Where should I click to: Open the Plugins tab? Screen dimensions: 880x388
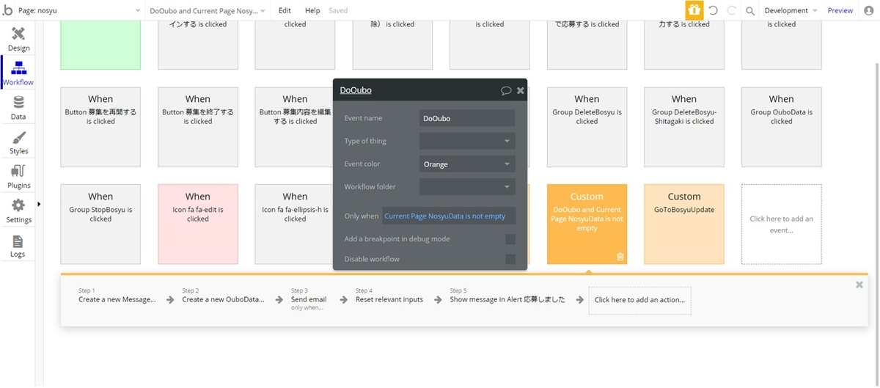18,177
